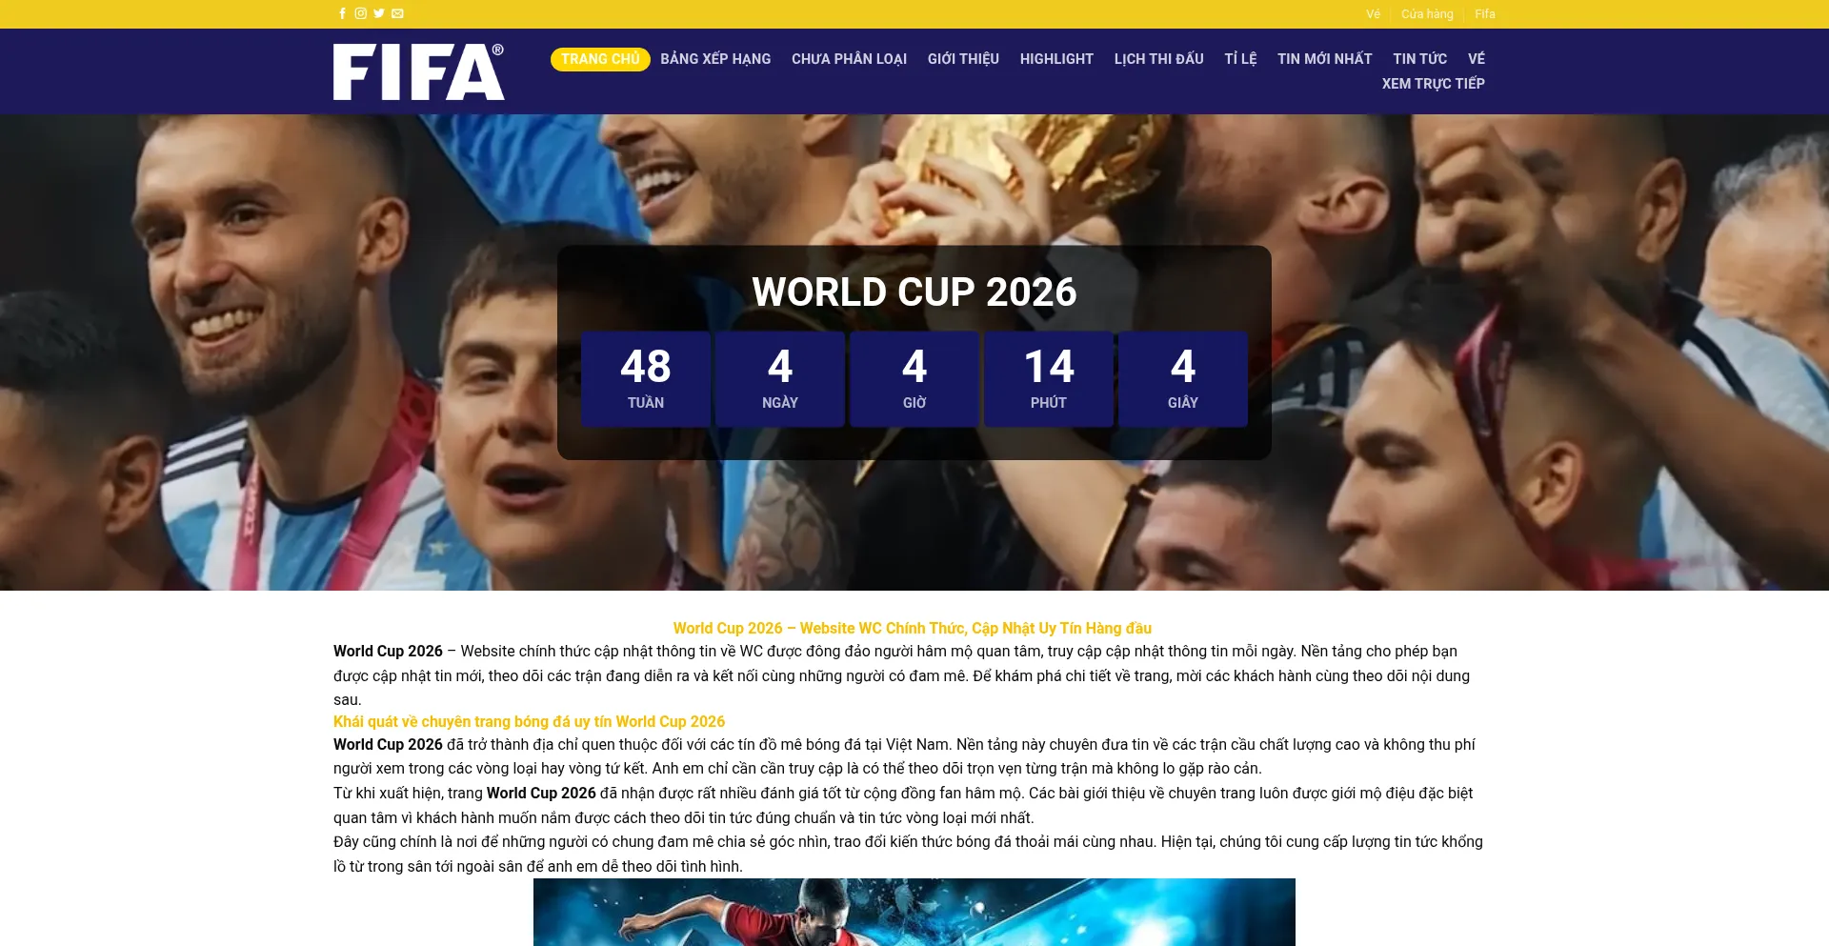Open Bảng Xếp Hạng menu

click(x=715, y=59)
